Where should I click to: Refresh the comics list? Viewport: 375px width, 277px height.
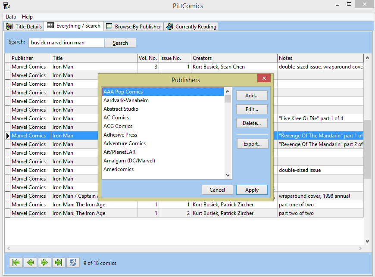(x=73, y=262)
